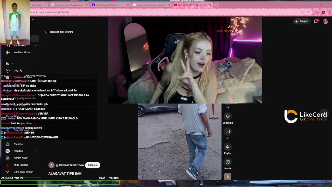The width and height of the screenshot is (332, 187).
Task: Click chat username Iamalwaysperfect
Action: pyautogui.click(x=12, y=128)
